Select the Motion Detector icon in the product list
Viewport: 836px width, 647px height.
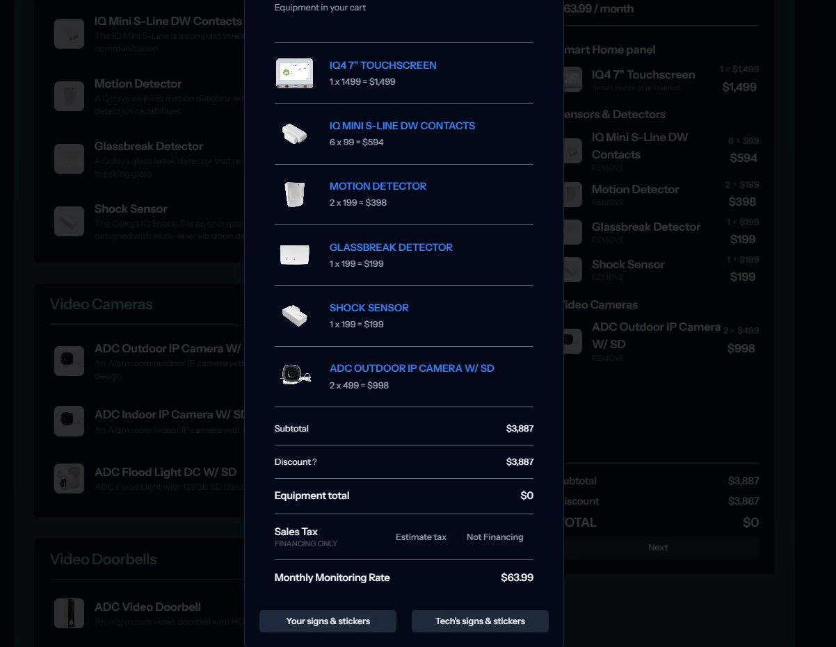[70, 96]
